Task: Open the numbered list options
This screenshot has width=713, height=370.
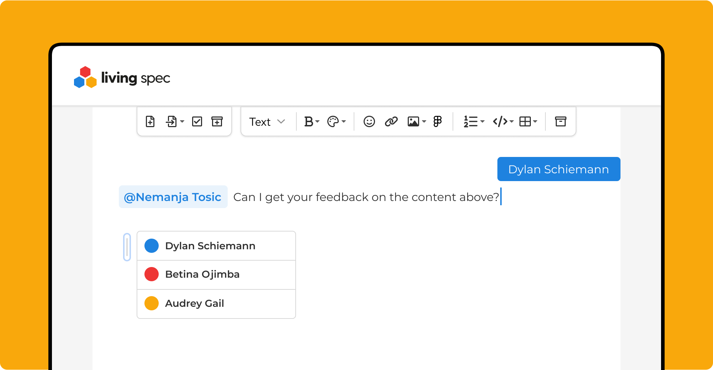Action: [474, 121]
